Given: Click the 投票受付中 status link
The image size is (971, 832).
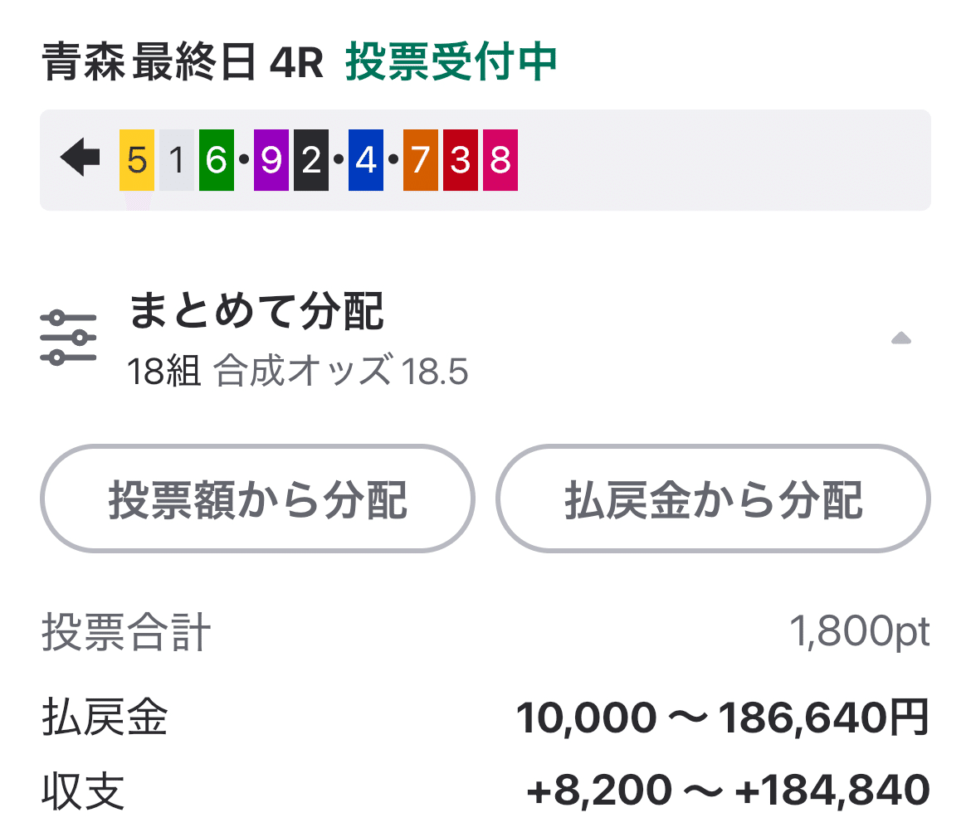Looking at the screenshot, I should pos(452,64).
